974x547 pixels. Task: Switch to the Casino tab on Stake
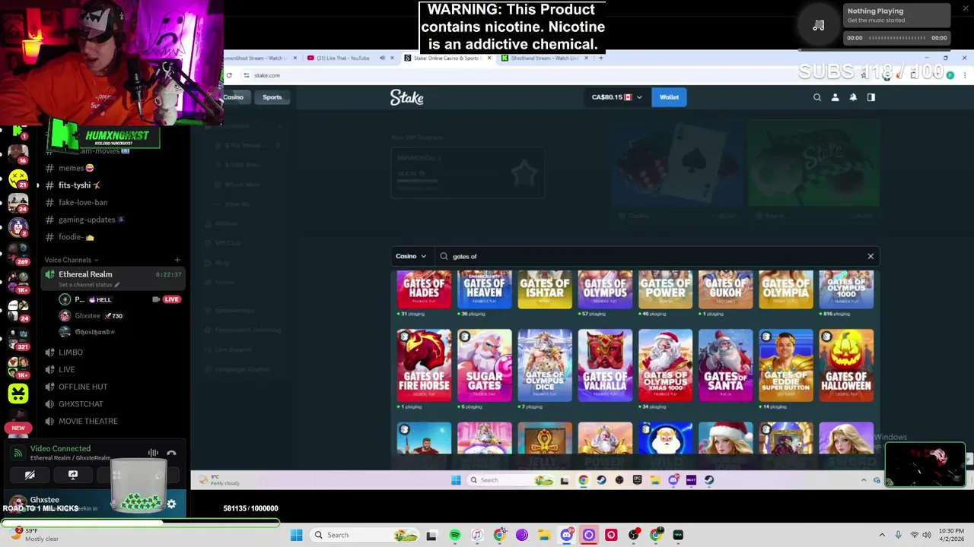pos(233,97)
